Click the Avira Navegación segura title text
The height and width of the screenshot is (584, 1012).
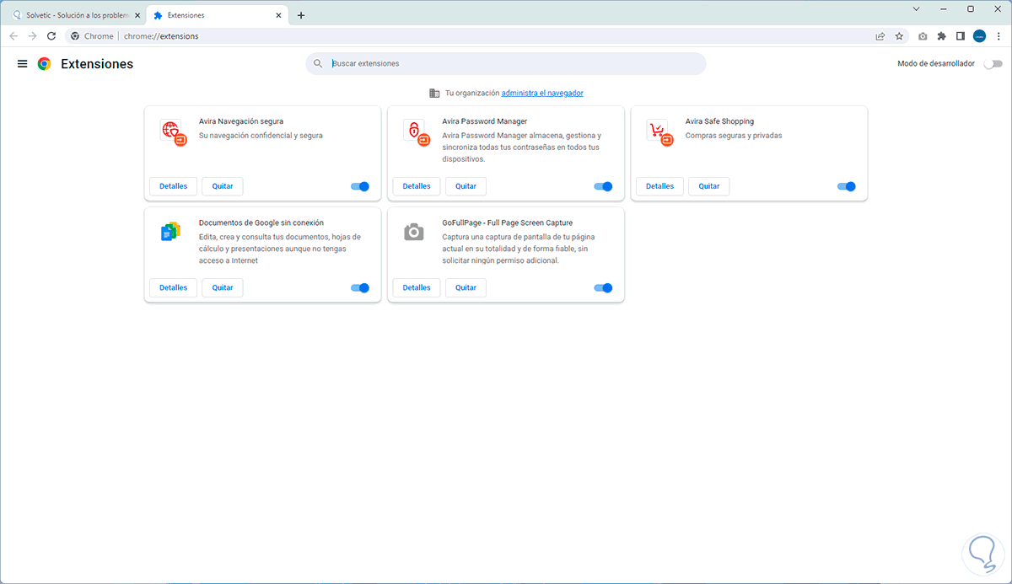(x=241, y=121)
